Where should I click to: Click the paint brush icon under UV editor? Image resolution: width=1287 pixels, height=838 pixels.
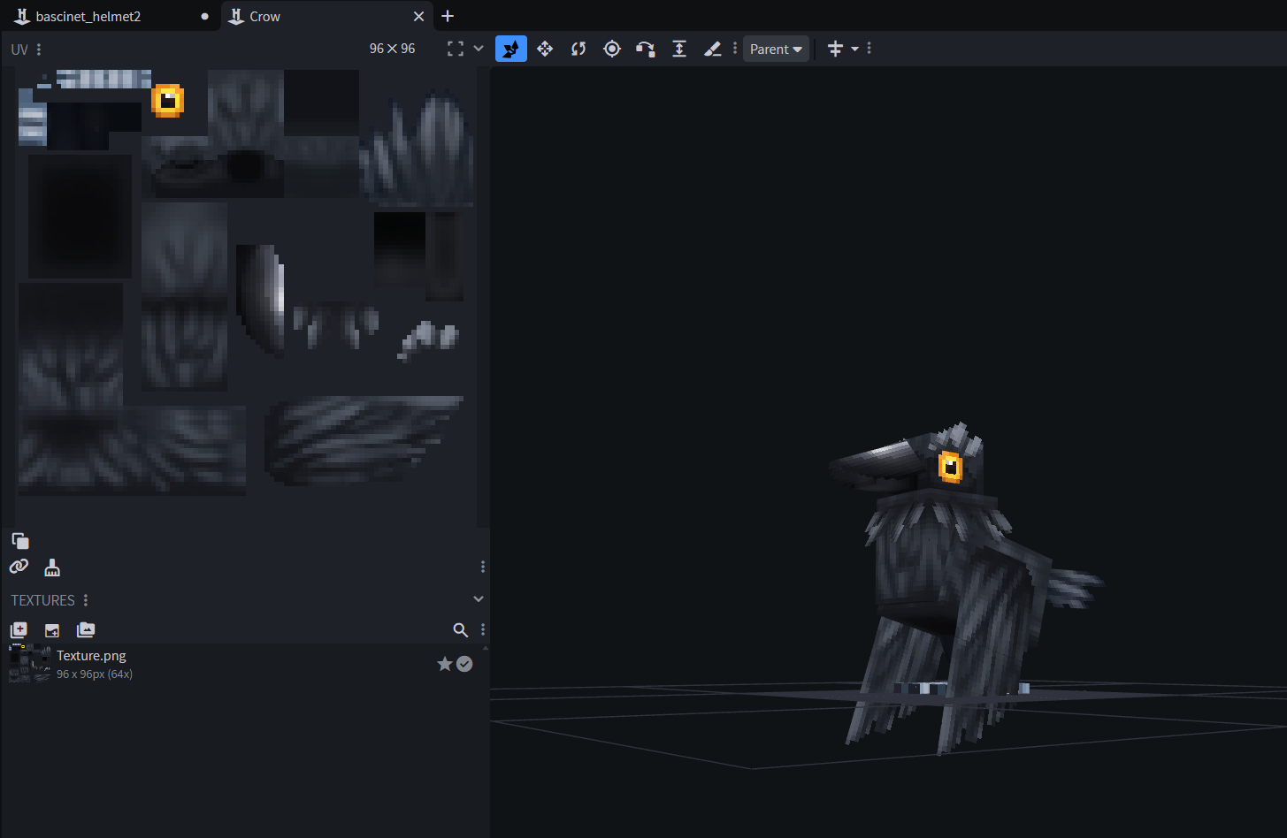tap(52, 568)
